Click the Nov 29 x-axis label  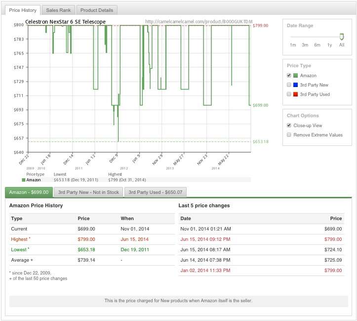tap(158, 159)
